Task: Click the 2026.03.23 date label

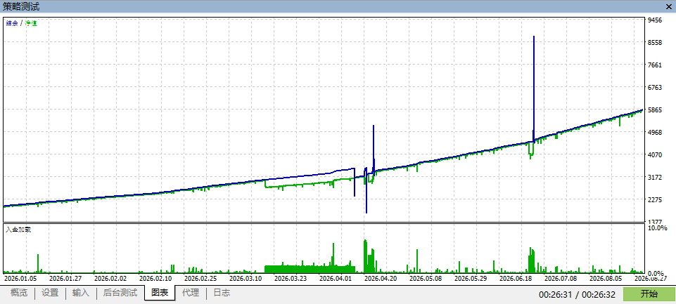Action: (290, 278)
